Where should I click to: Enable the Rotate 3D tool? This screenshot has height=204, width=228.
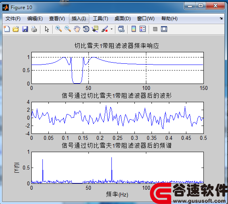click(86, 29)
